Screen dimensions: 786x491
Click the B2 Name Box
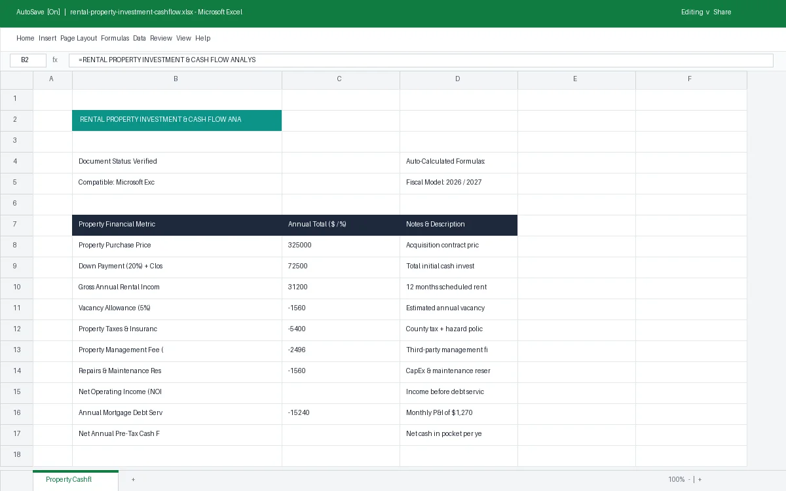click(28, 60)
